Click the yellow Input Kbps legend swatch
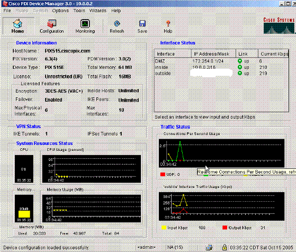The image size is (296, 252). 164,228
